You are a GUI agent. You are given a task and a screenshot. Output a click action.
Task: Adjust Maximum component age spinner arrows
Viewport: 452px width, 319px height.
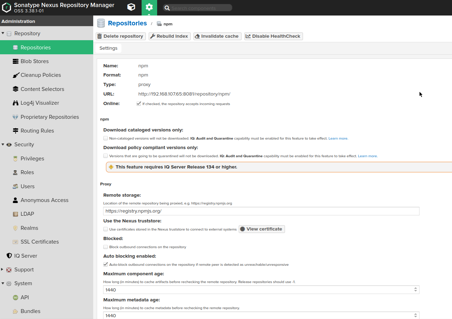tap(416, 290)
